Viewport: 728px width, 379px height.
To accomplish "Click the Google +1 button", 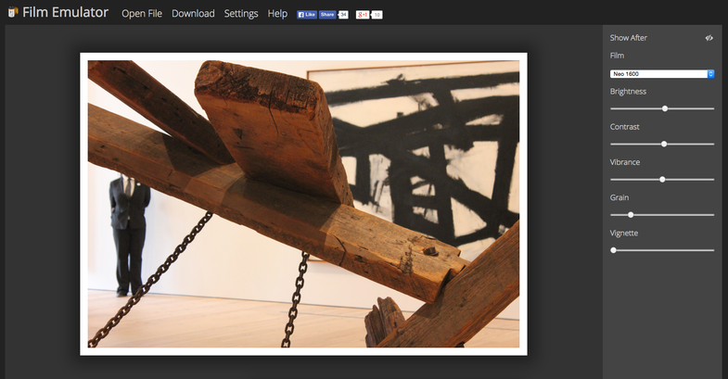I will pyautogui.click(x=363, y=15).
